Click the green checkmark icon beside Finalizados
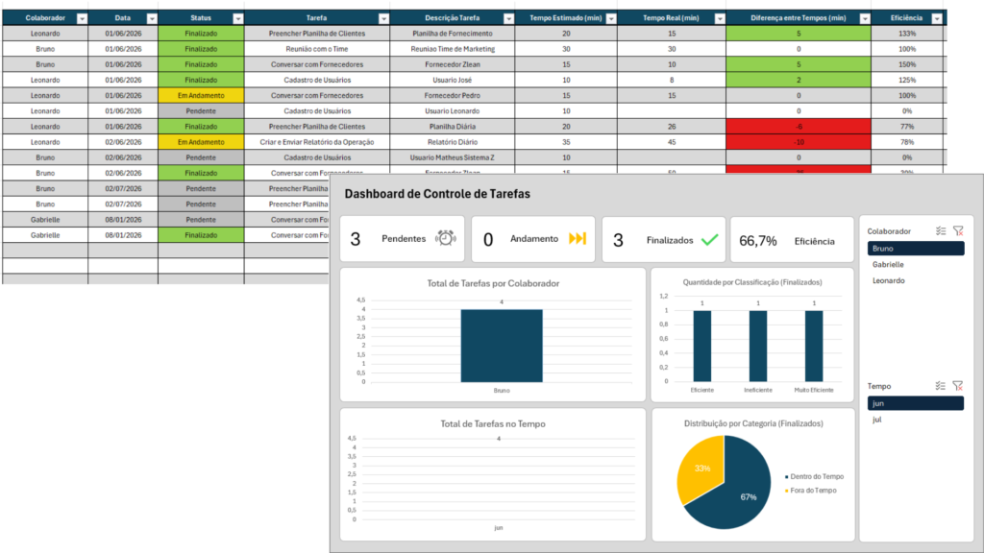Image resolution: width=984 pixels, height=553 pixels. pyautogui.click(x=710, y=239)
